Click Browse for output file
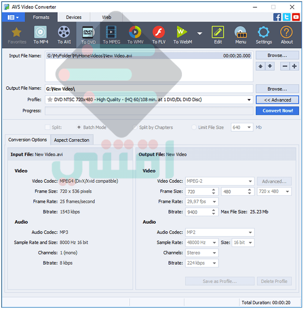Image resolution: width=304 pixels, height=310 pixels. click(277, 89)
